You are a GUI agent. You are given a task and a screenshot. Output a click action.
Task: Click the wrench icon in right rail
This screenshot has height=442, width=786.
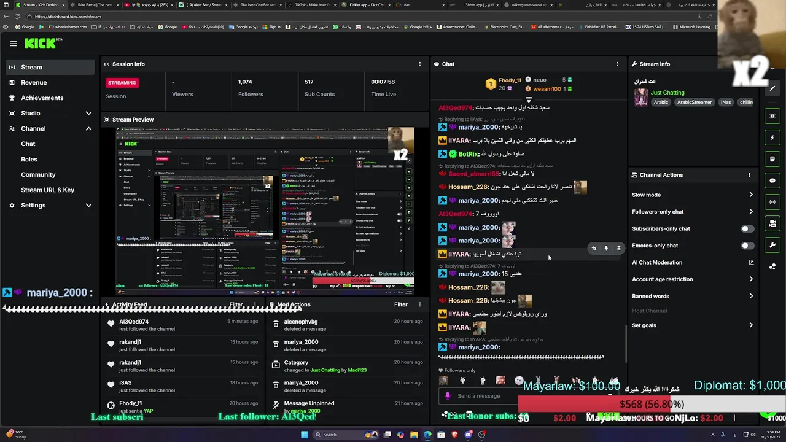(x=772, y=245)
